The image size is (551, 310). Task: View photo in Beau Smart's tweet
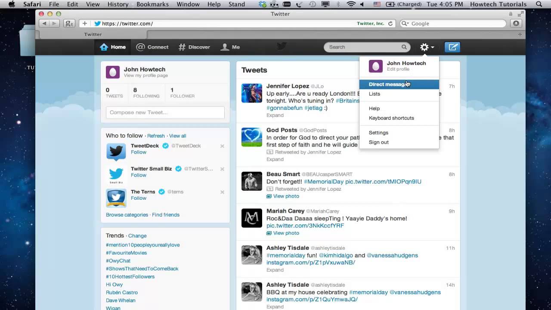click(283, 196)
